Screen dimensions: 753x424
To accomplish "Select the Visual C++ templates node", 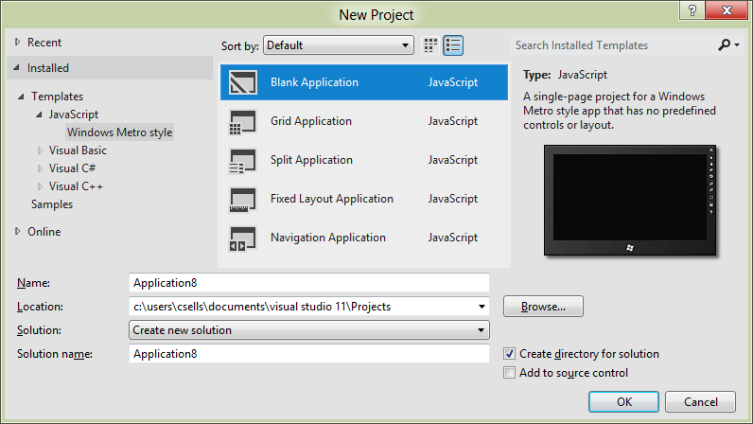I will pos(76,186).
